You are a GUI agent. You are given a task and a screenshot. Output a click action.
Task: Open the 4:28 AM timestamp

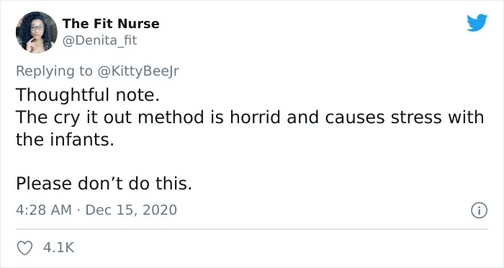(x=44, y=210)
